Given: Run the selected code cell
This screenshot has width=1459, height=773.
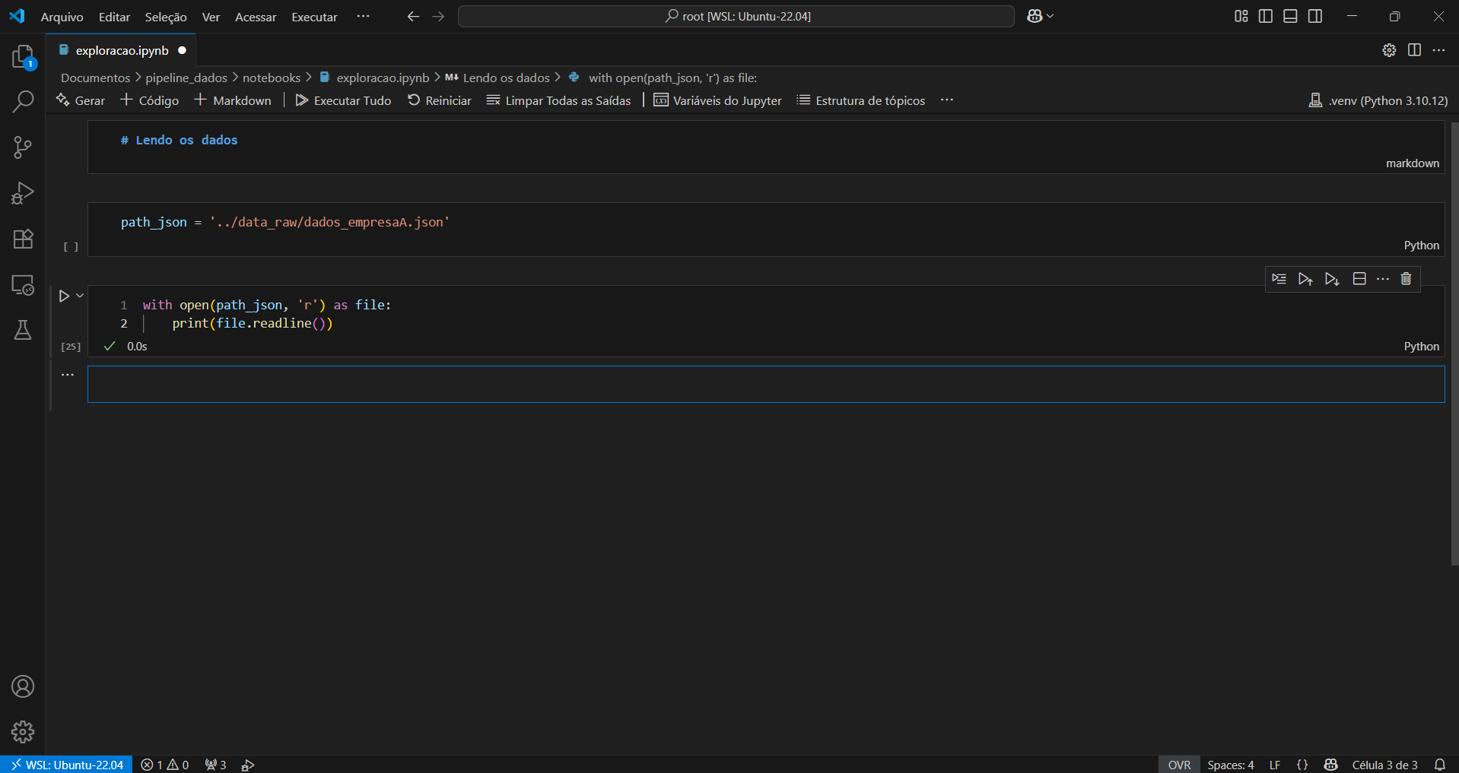Looking at the screenshot, I should click(x=64, y=296).
